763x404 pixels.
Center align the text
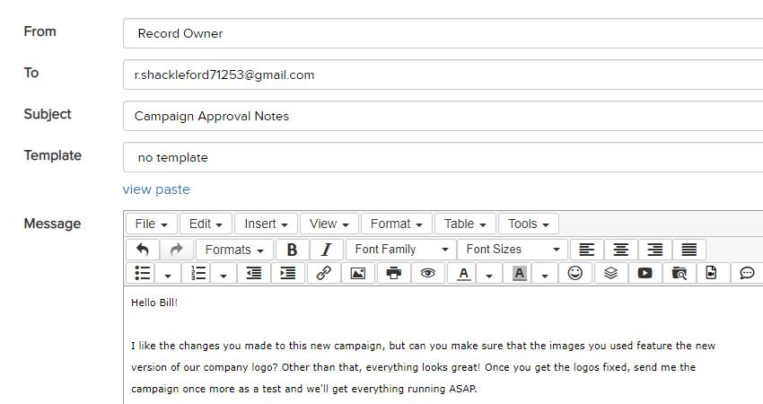[x=621, y=250]
